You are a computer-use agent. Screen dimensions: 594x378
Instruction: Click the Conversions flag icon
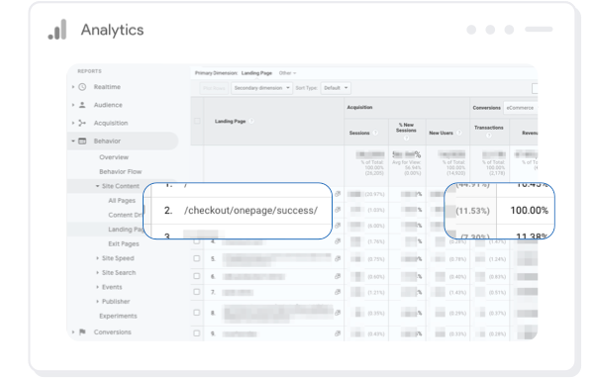click(82, 331)
